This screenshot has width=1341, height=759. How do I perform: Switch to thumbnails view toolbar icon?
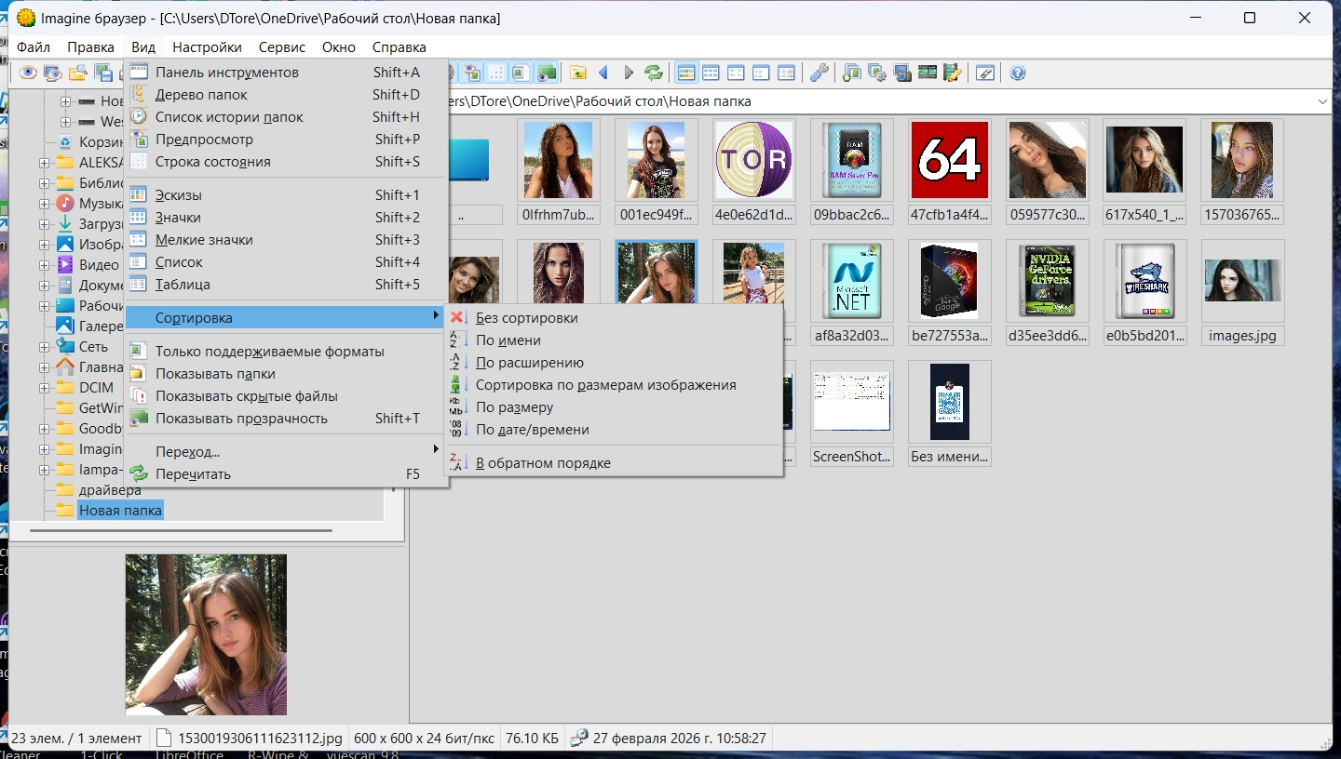coord(686,73)
